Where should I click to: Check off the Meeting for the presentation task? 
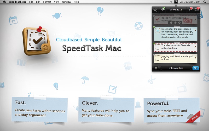(x=158, y=31)
